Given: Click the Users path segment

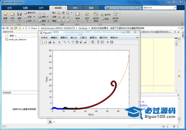Looking at the screenshot, I should (34, 28).
